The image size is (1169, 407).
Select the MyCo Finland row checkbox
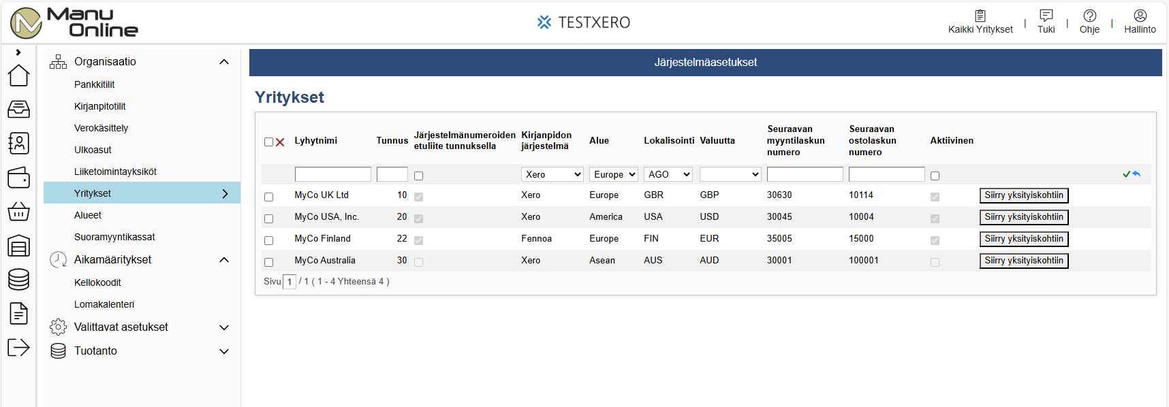click(268, 240)
